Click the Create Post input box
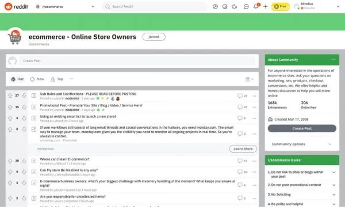 point(137,61)
